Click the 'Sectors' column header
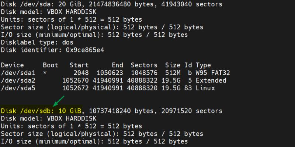The width and height of the screenshot is (295, 147). (x=144, y=65)
